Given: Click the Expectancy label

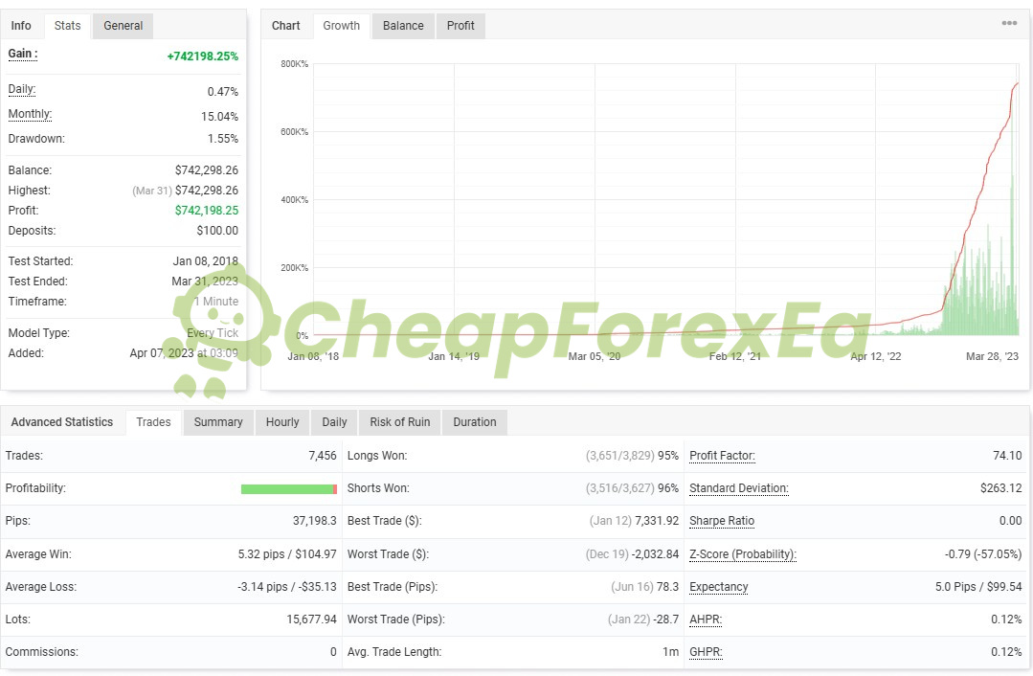Looking at the screenshot, I should point(719,586).
